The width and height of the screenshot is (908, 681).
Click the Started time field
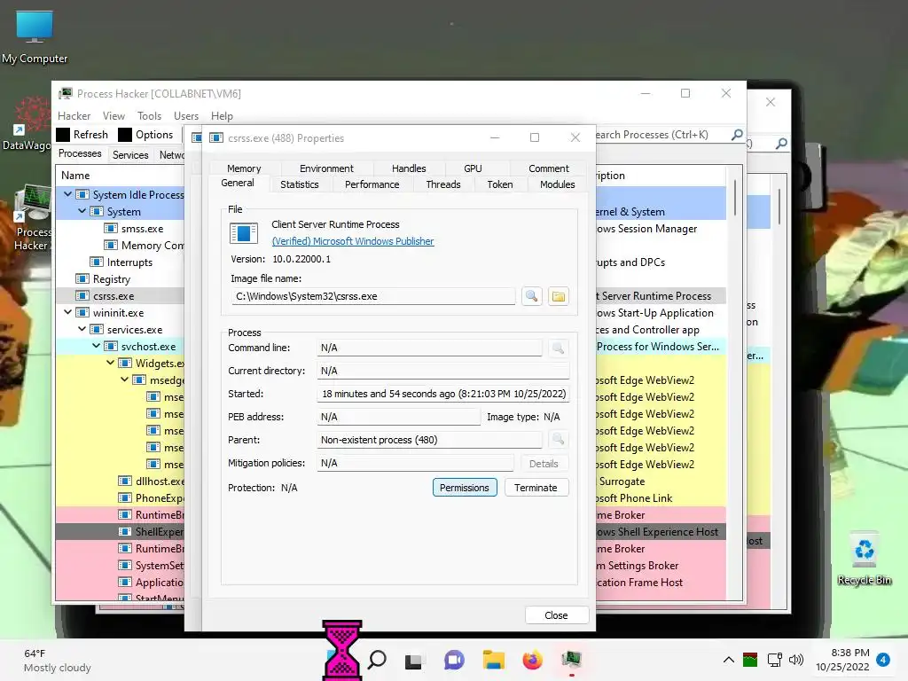(443, 394)
